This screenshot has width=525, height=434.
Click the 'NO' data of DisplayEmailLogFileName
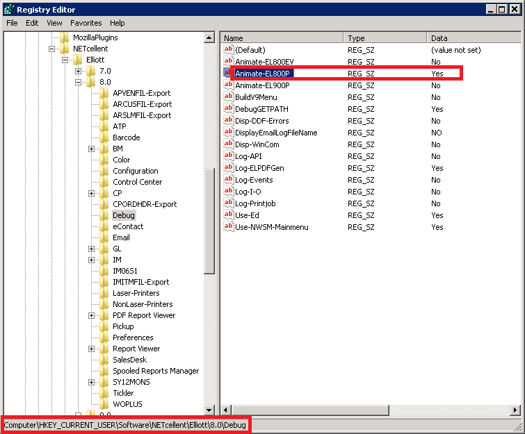(436, 133)
